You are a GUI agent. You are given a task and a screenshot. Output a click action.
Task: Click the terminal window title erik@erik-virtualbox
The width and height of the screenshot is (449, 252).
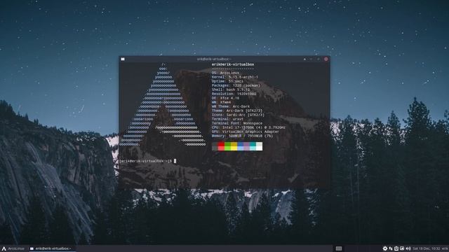click(x=214, y=59)
